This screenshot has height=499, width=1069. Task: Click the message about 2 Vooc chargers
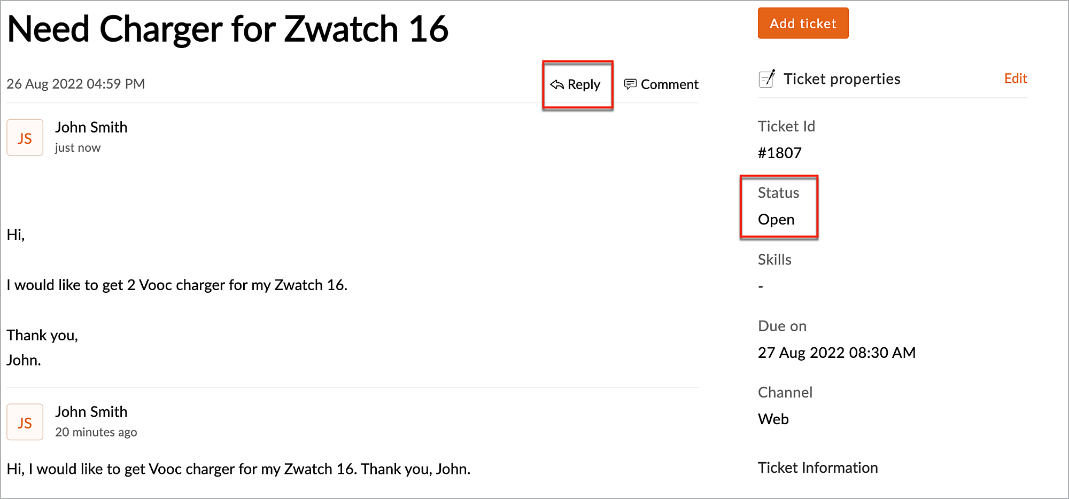pyautogui.click(x=177, y=285)
